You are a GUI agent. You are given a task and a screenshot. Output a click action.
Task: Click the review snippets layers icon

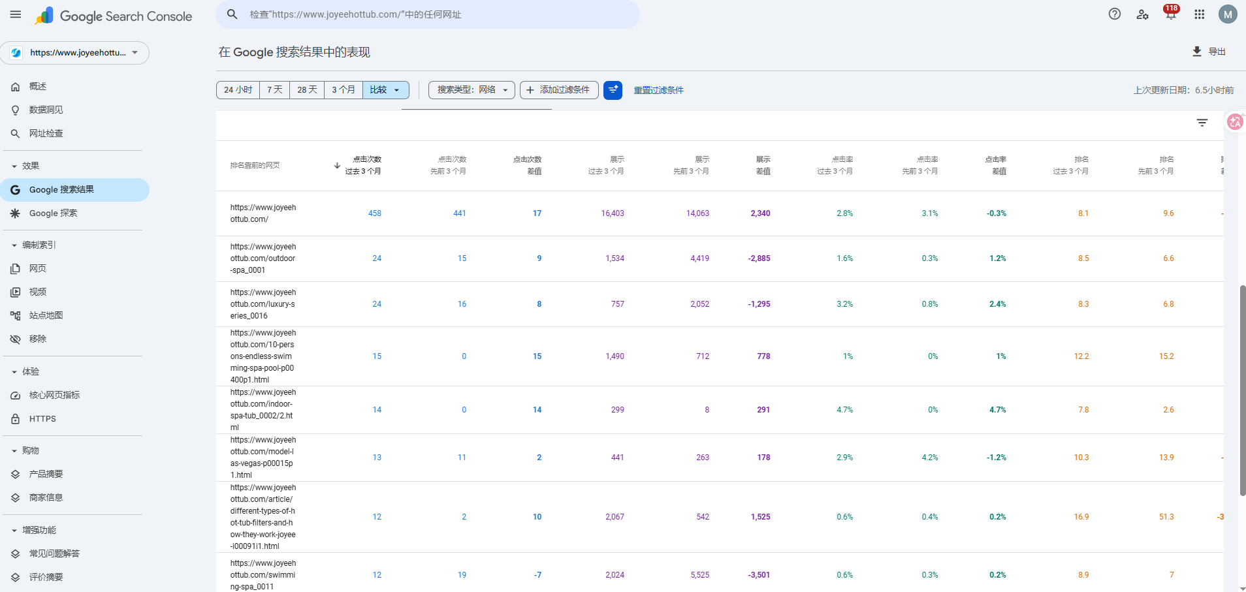(16, 578)
